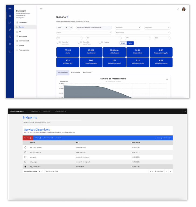Expand the Atendente dropdown
Screen dimensions: 196x207
[128, 27]
